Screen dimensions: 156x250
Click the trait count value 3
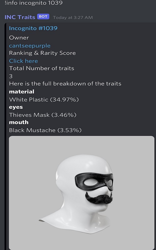pos(11,76)
